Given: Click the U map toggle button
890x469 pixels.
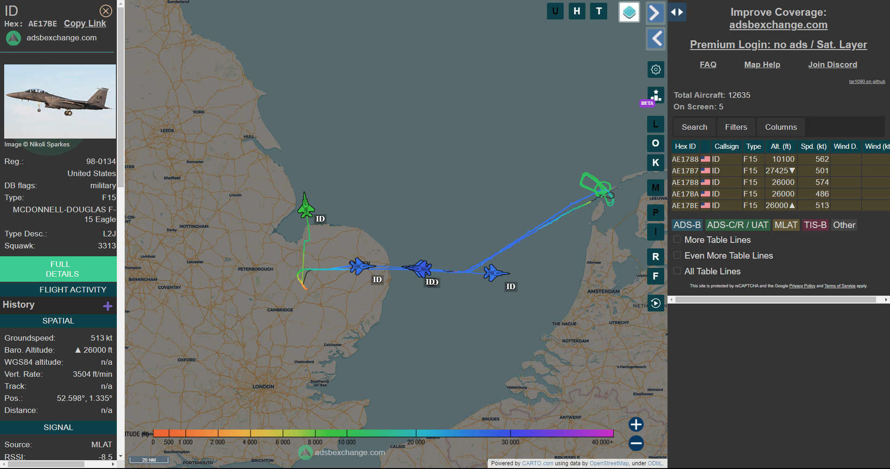Looking at the screenshot, I should point(555,11).
